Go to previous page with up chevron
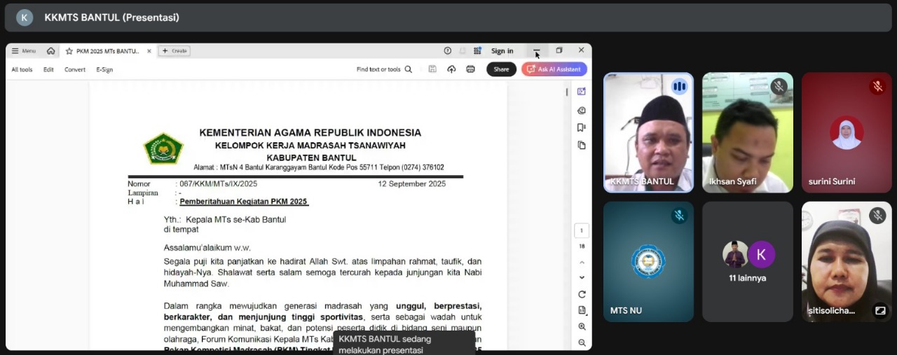The image size is (897, 355). point(582,263)
